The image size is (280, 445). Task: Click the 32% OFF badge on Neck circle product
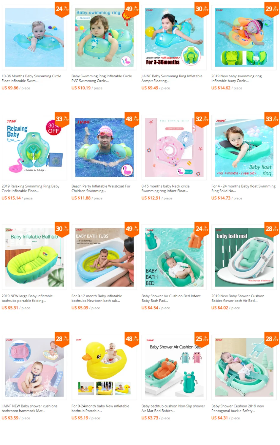click(202, 119)
